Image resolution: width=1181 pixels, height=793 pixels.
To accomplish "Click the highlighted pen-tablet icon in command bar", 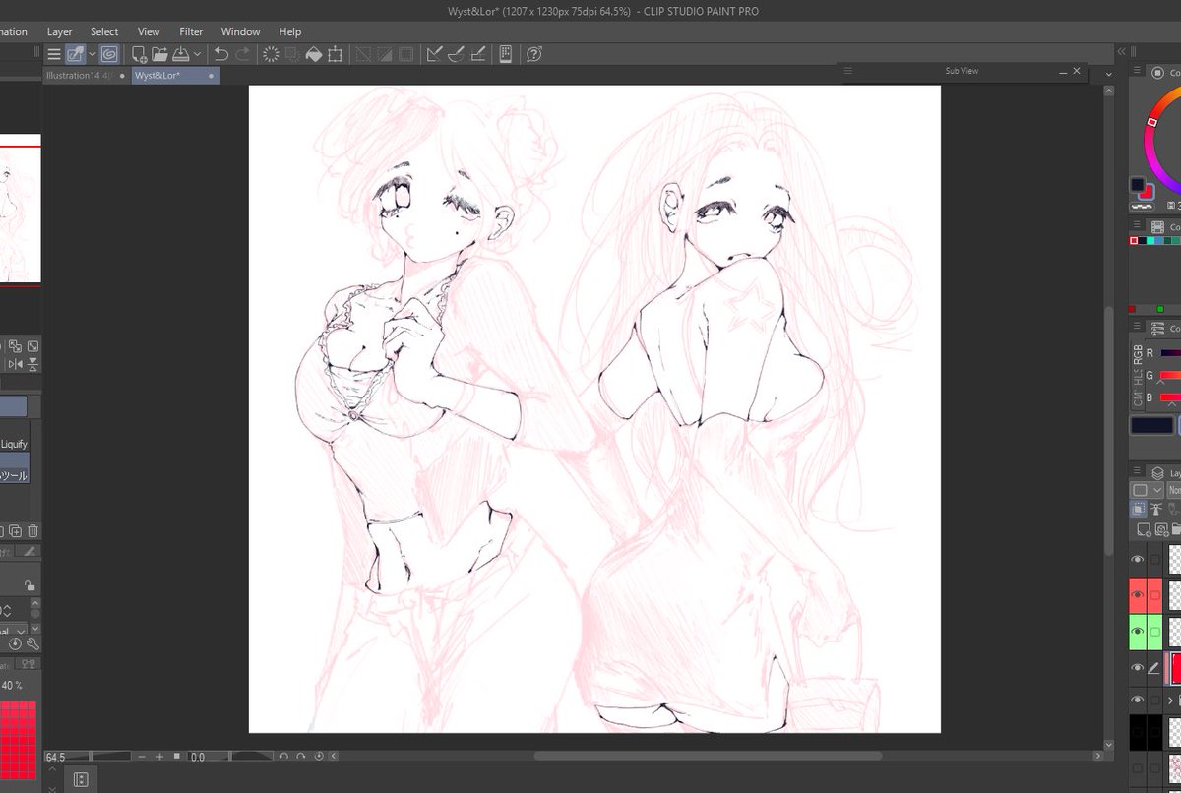I will [x=75, y=54].
